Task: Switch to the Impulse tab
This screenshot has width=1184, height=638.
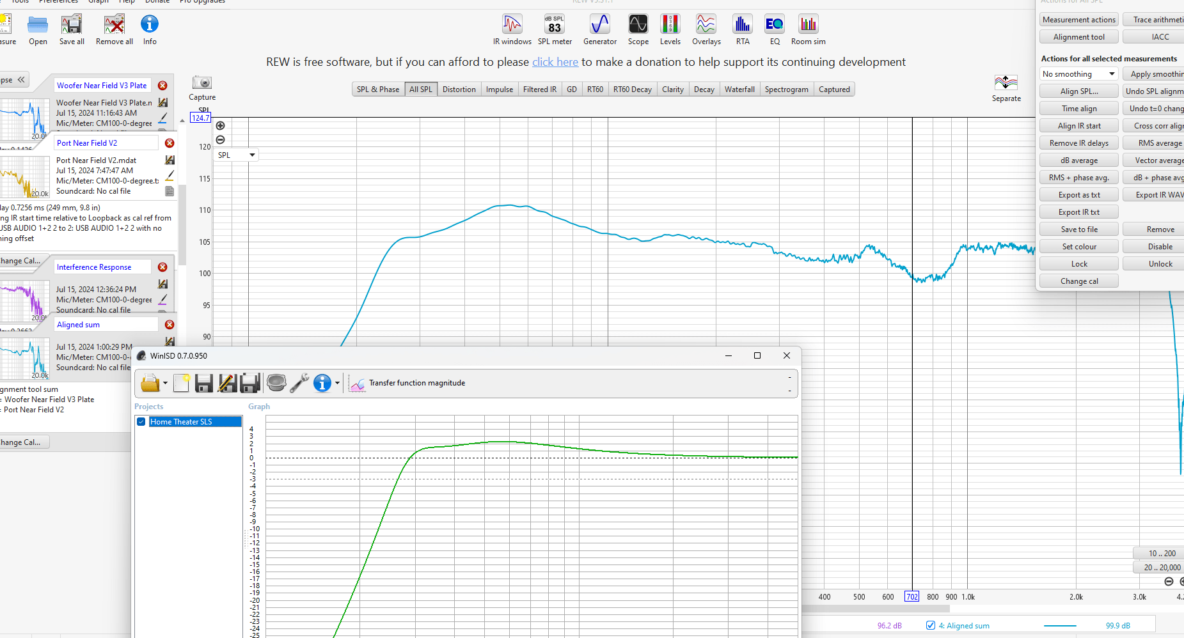Action: 500,89
